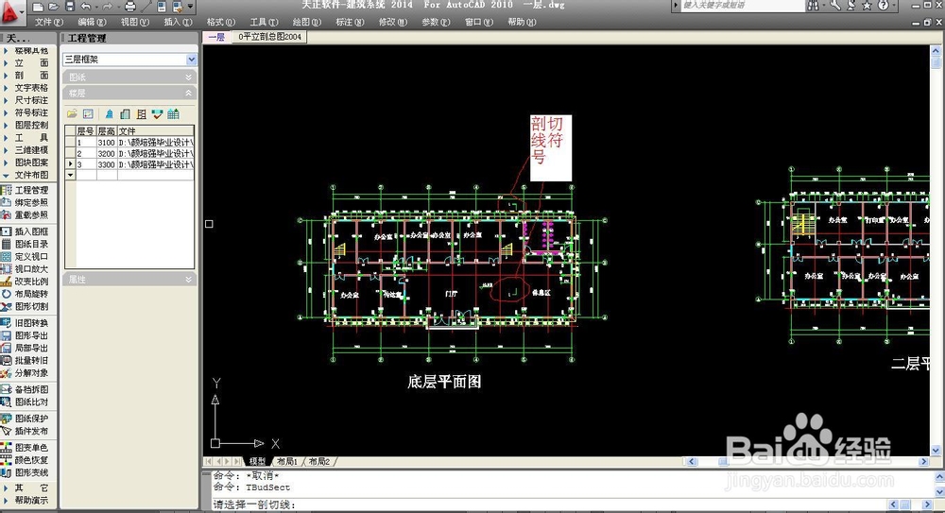Open the 格式(O) menu
Screen dimensions: 945x513
(x=220, y=22)
